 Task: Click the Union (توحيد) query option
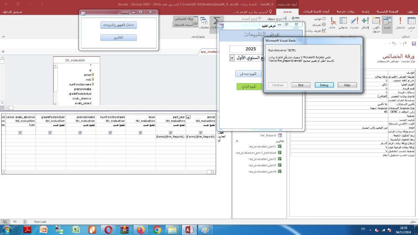pyautogui.click(x=320, y=19)
